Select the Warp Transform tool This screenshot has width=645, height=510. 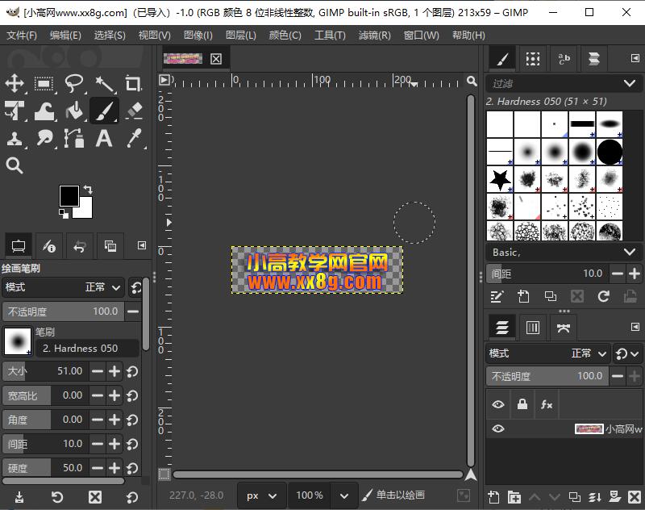[x=44, y=111]
